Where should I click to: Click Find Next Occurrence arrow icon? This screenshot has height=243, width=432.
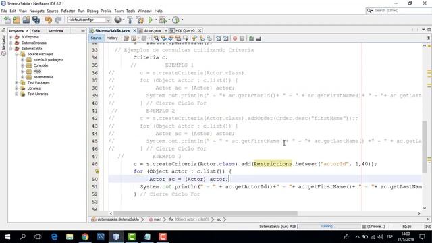[171, 38]
